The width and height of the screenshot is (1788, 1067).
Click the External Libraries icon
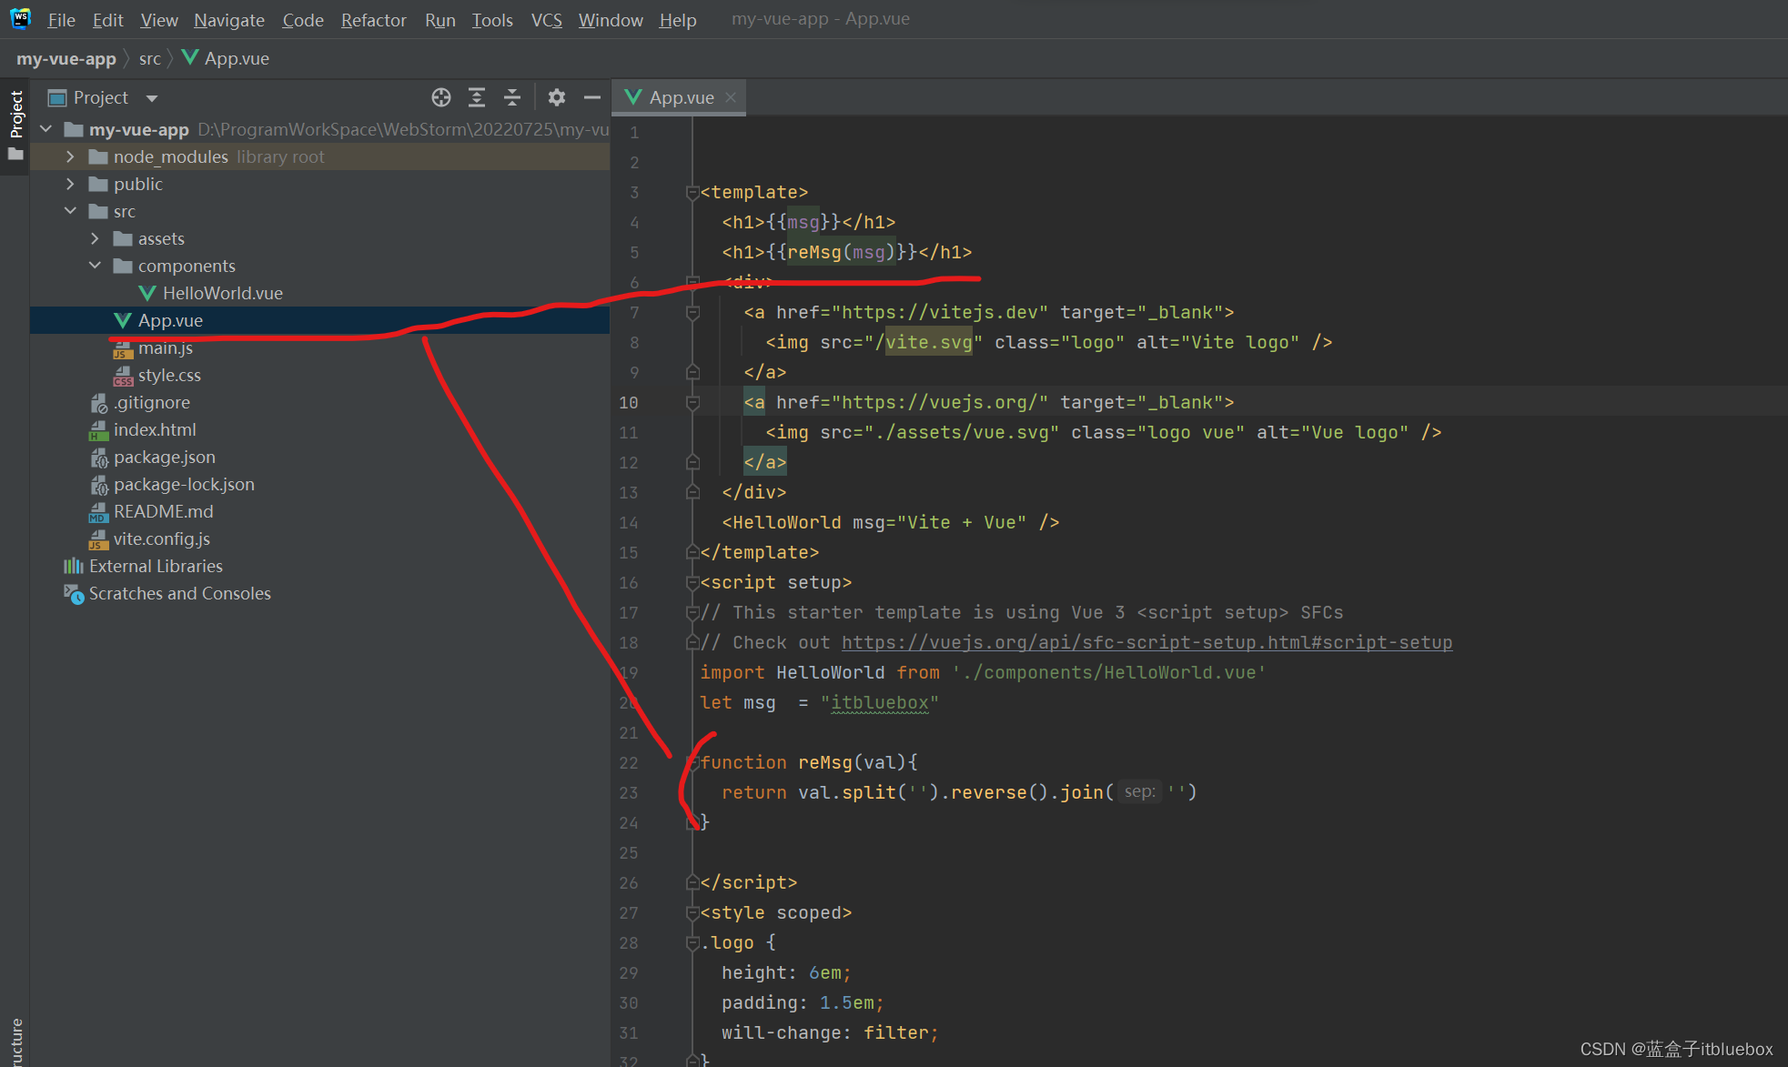tap(74, 566)
